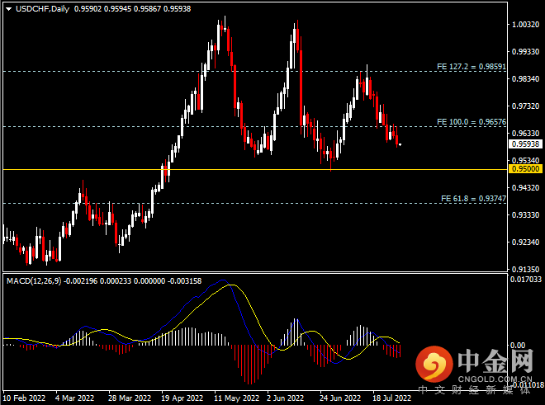Select the USDCHF,Daily chart title text

(x=42, y=9)
